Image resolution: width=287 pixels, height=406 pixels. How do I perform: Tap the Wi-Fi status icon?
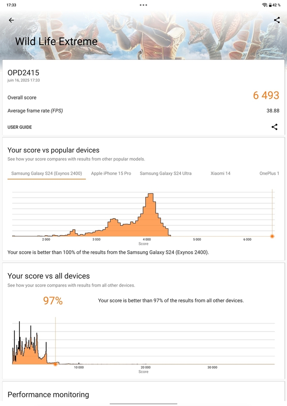pos(265,5)
